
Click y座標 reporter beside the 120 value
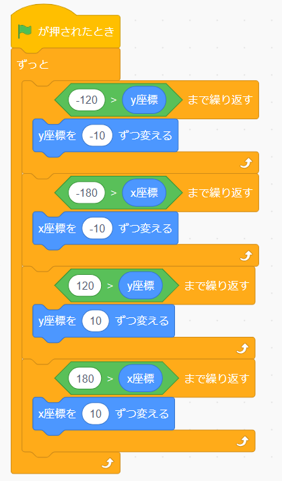[141, 286]
